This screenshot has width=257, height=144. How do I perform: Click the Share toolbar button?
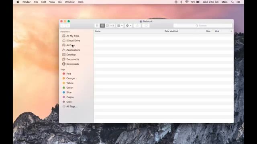pyautogui.click(x=137, y=26)
